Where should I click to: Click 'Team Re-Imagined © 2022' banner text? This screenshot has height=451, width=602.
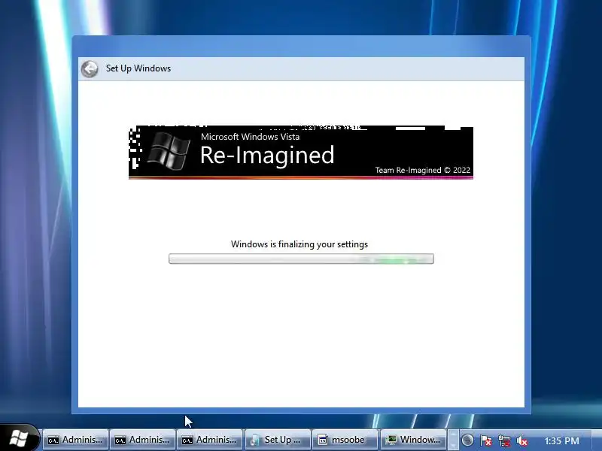[x=423, y=170]
